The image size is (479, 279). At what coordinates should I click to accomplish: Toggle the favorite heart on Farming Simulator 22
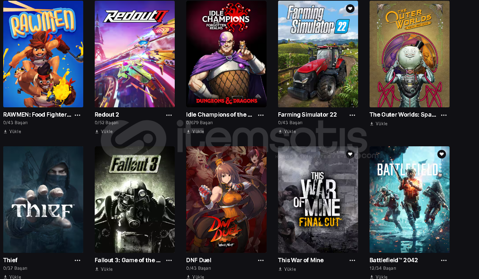(x=350, y=9)
